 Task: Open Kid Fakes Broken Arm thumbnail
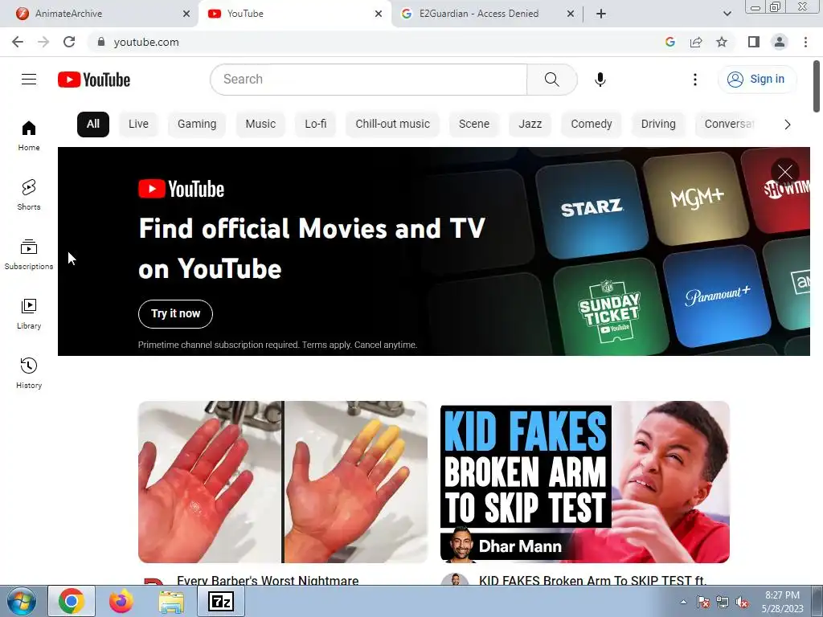coord(585,482)
